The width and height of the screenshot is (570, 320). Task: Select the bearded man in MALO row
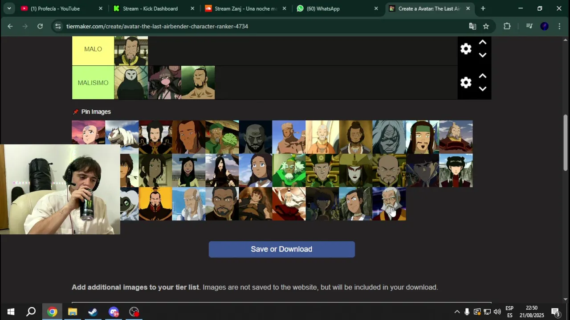(x=131, y=51)
